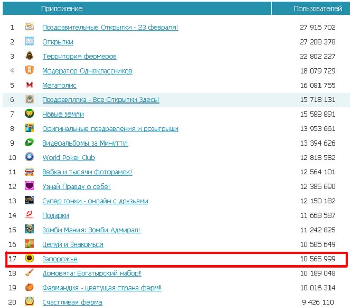Click user count 11 668 587

[317, 215]
